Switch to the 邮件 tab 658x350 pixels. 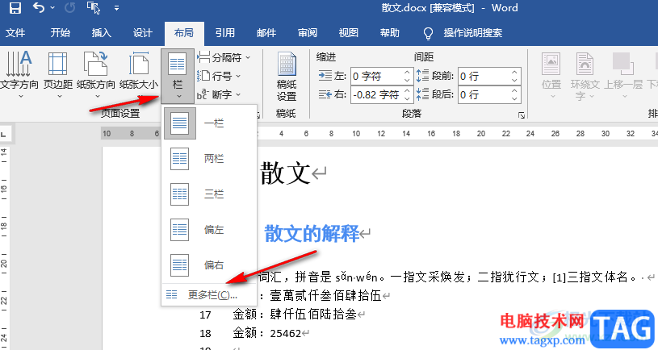pos(266,33)
